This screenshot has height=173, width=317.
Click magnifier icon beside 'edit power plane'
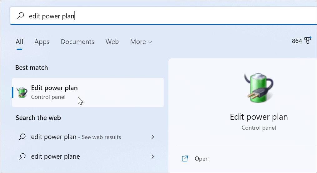click(x=22, y=156)
